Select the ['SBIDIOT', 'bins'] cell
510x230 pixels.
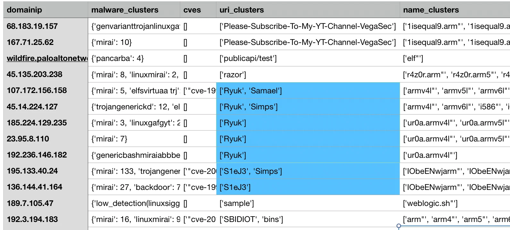pyautogui.click(x=308, y=219)
